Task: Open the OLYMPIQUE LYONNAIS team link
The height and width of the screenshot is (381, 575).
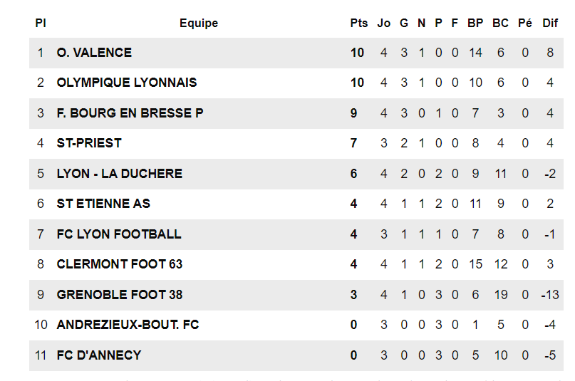Action: (x=127, y=83)
